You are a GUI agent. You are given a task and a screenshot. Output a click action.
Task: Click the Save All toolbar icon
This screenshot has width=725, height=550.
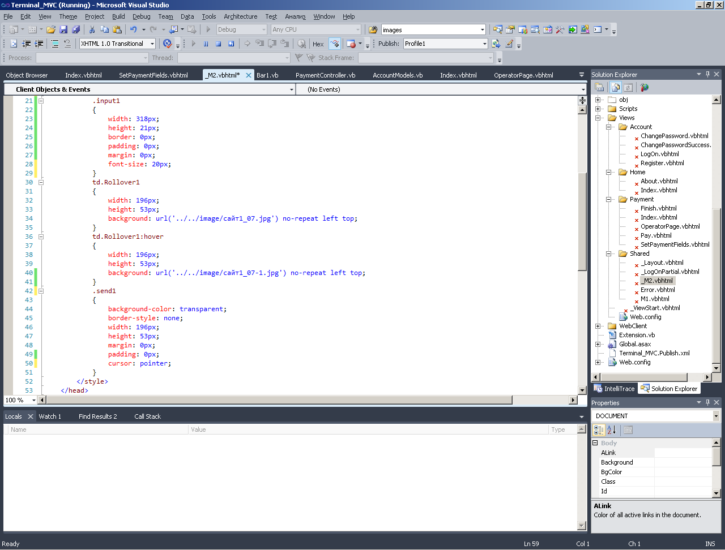76,29
